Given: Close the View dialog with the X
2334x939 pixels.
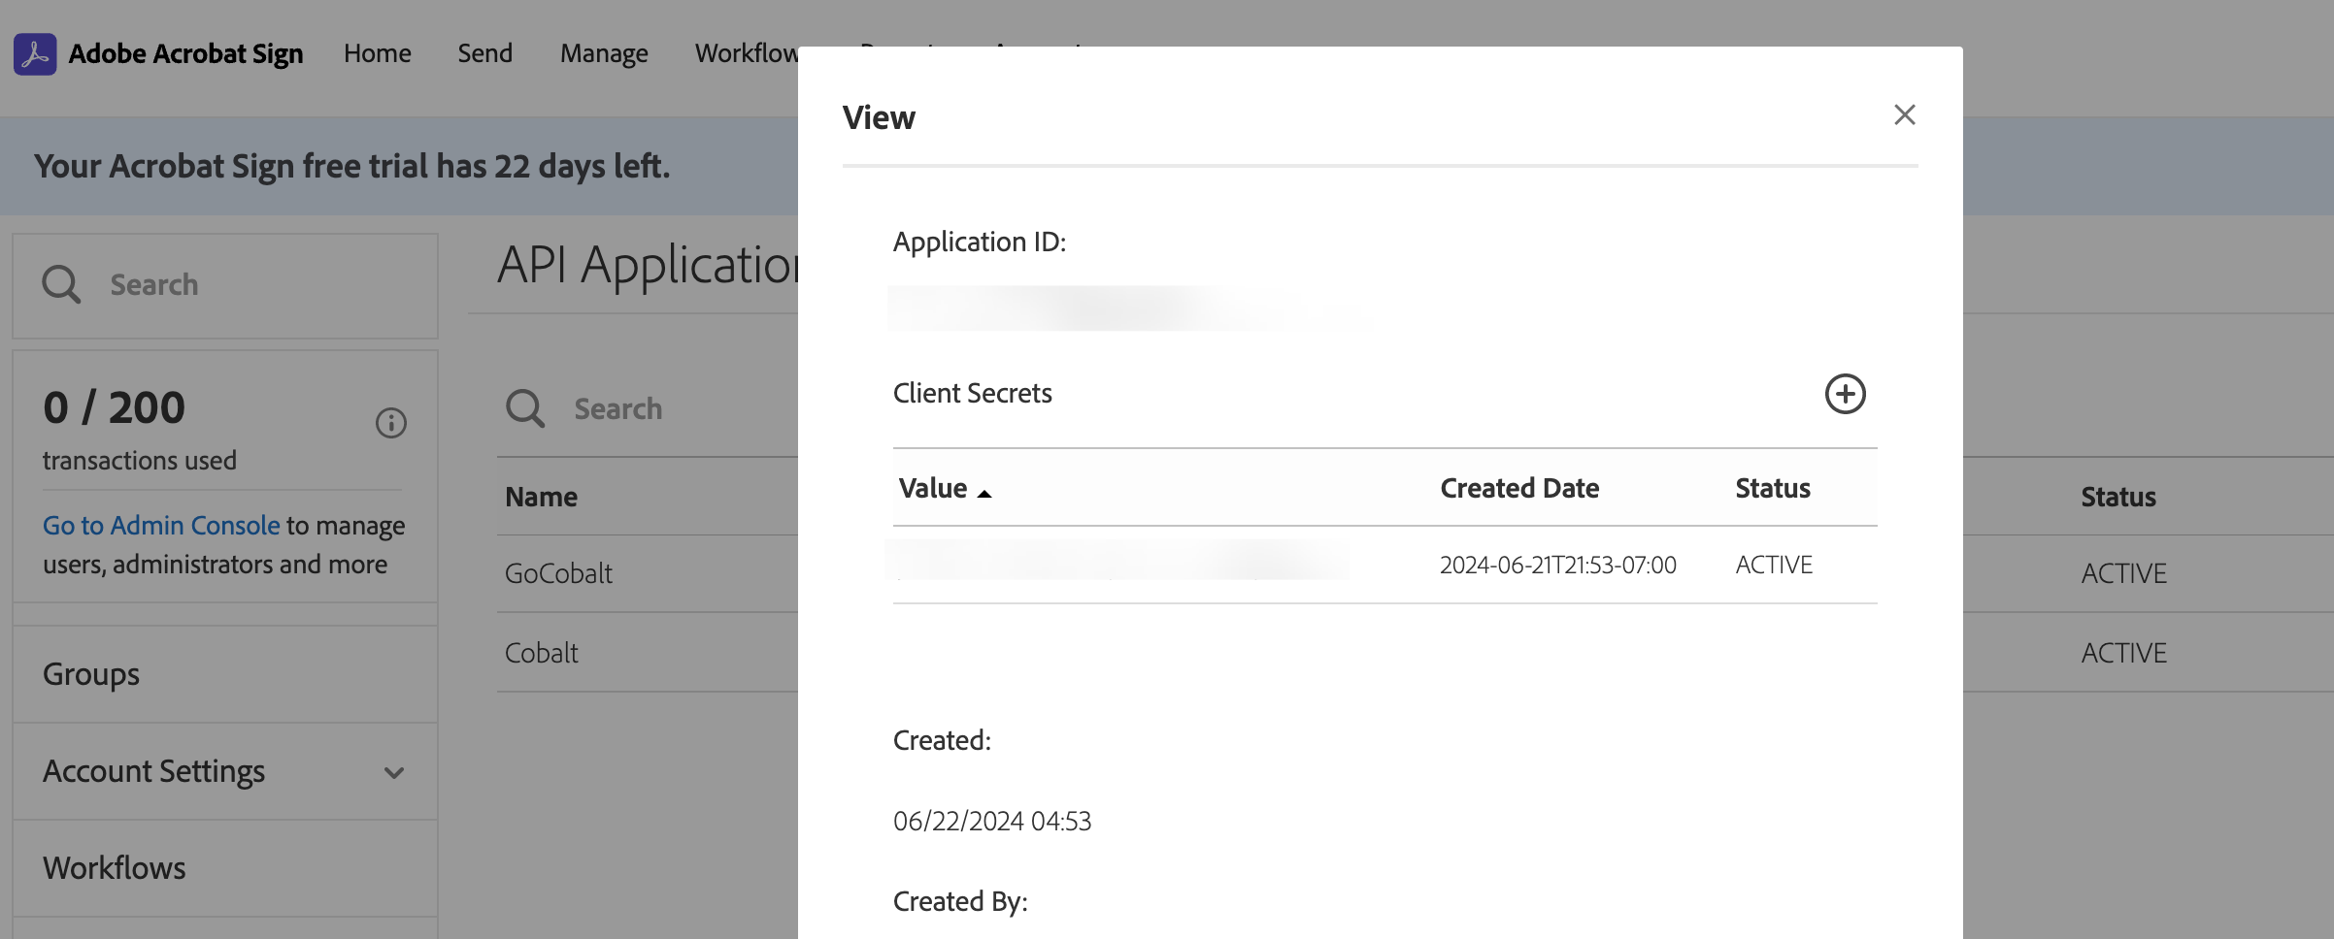Looking at the screenshot, I should [x=1905, y=115].
